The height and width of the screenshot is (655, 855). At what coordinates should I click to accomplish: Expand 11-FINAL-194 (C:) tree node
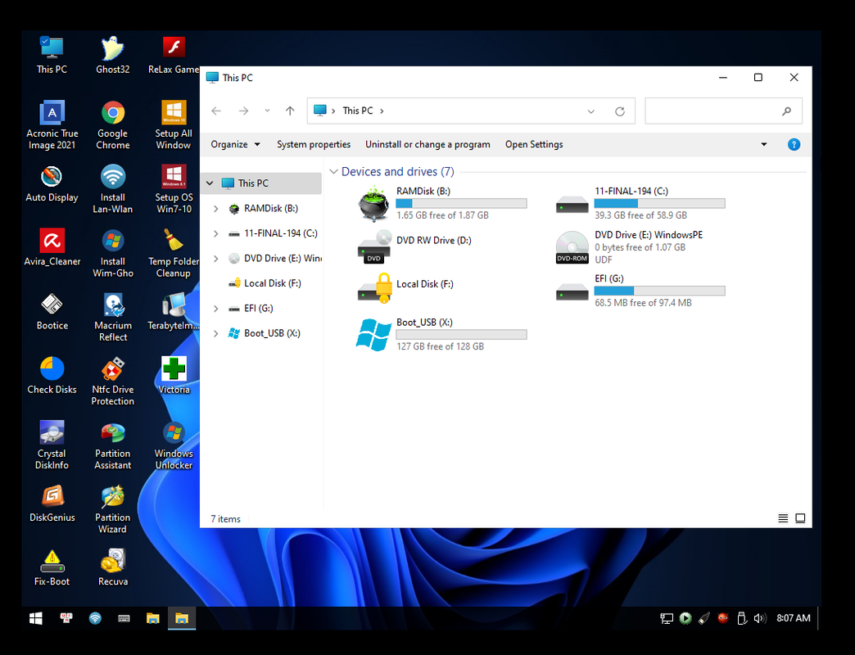pos(216,233)
